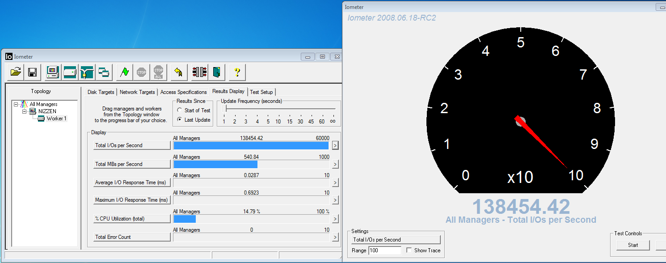666x263 pixels.
Task: Start a new manager
Action: click(x=53, y=72)
